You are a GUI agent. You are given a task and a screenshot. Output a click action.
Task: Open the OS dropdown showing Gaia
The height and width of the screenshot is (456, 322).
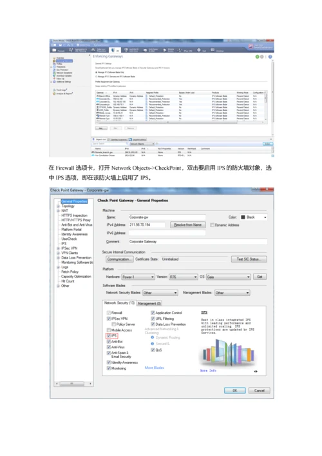click(228, 277)
